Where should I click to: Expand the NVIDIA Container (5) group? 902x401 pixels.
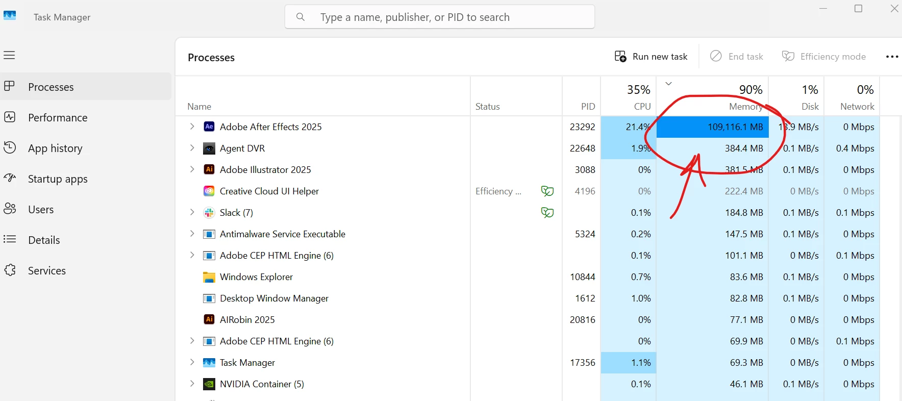[x=192, y=384]
